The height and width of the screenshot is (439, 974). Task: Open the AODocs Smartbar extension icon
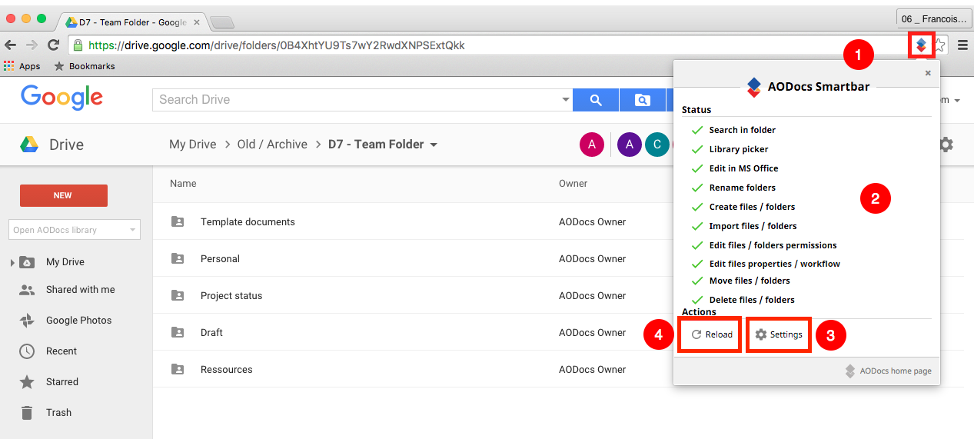pyautogui.click(x=921, y=45)
